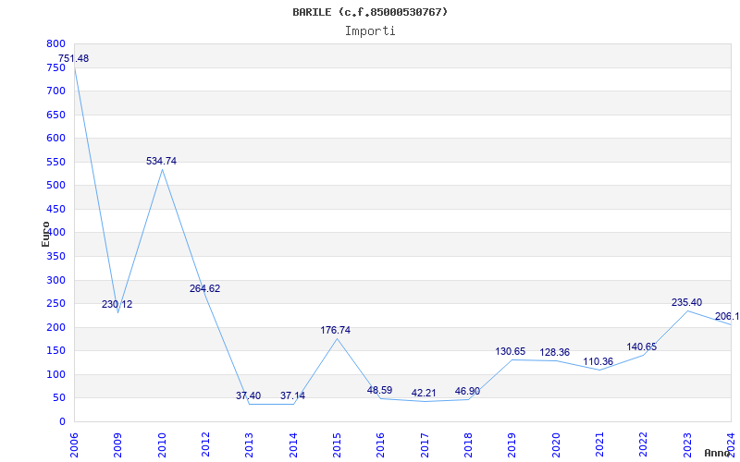Viewport: 740px width, 462px height.
Task: Click the 130.65 data label
Action: click(511, 352)
